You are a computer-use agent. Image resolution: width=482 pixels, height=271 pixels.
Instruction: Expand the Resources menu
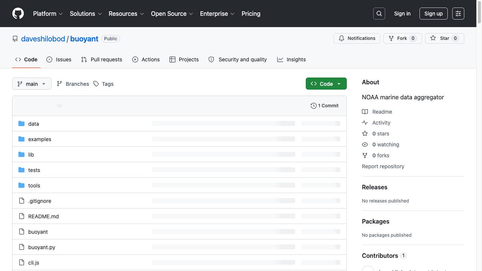(127, 14)
